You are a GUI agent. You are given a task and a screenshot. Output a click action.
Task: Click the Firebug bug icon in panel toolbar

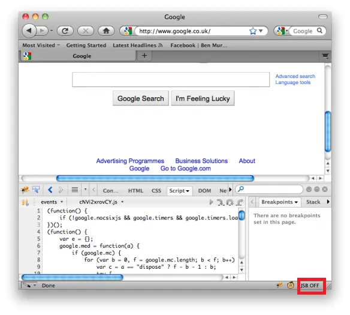(x=25, y=190)
